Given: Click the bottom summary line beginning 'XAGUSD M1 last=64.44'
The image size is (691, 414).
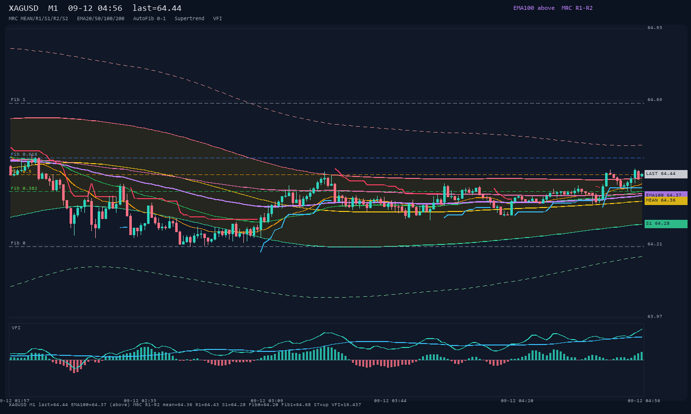Looking at the screenshot, I should [x=185, y=405].
